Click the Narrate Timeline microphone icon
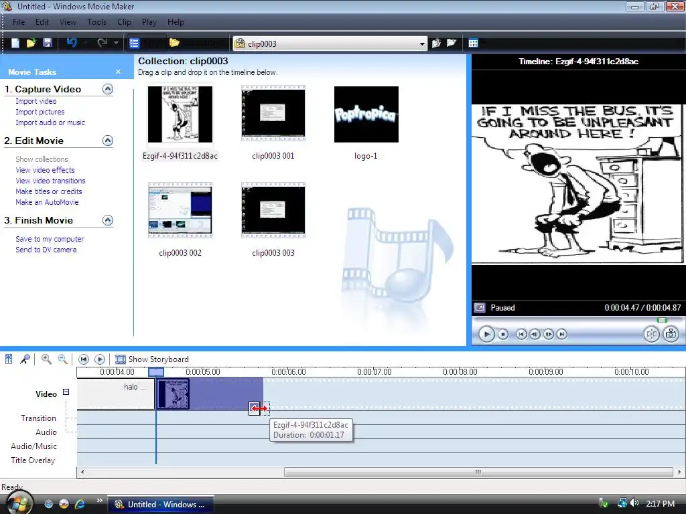The height and width of the screenshot is (514, 686). coord(25,359)
